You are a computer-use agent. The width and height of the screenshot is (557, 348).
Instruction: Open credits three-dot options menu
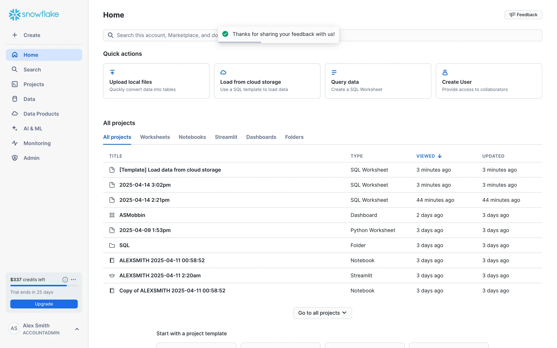[73, 280]
